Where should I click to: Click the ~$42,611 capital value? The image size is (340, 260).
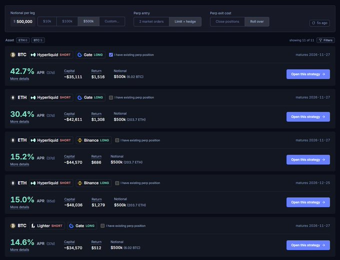73,119
